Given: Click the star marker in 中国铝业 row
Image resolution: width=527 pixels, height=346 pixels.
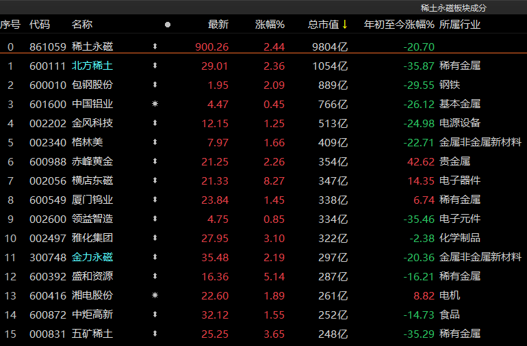Looking at the screenshot, I should pos(155,104).
